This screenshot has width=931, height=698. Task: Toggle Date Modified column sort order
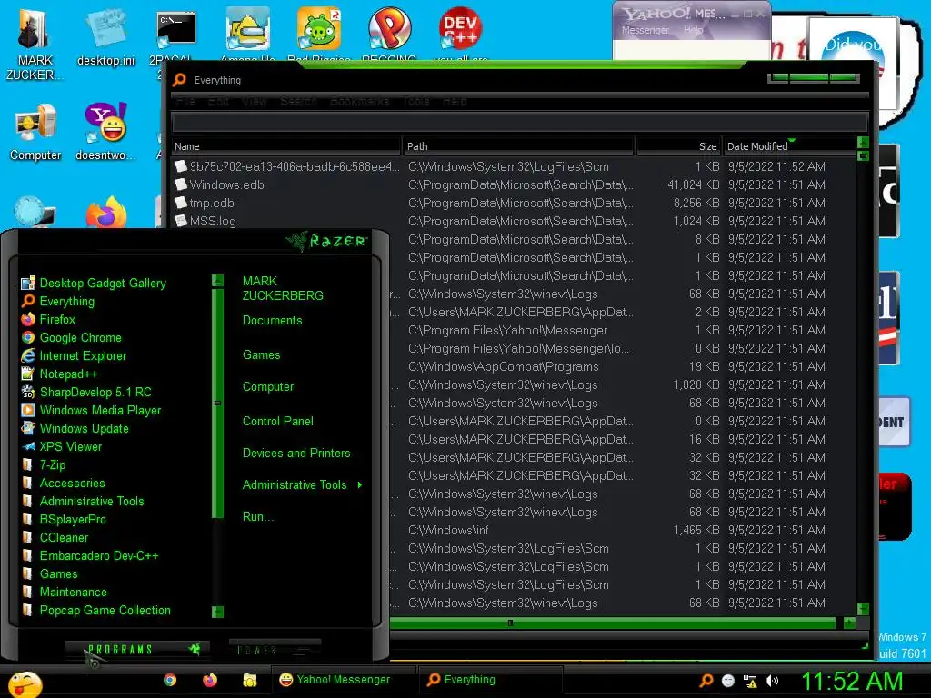click(x=790, y=146)
